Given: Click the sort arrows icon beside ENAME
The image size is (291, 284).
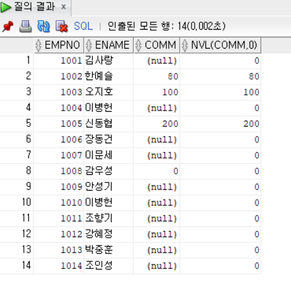Looking at the screenshot, I should point(89,45).
